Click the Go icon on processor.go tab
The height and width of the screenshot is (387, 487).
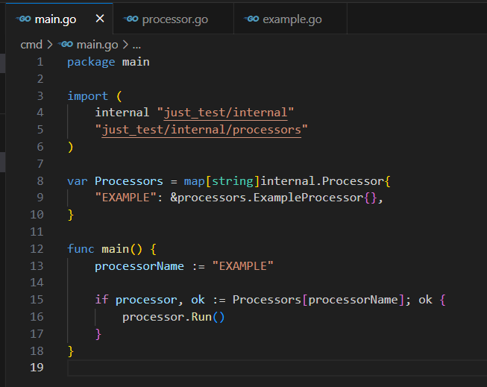tap(132, 19)
